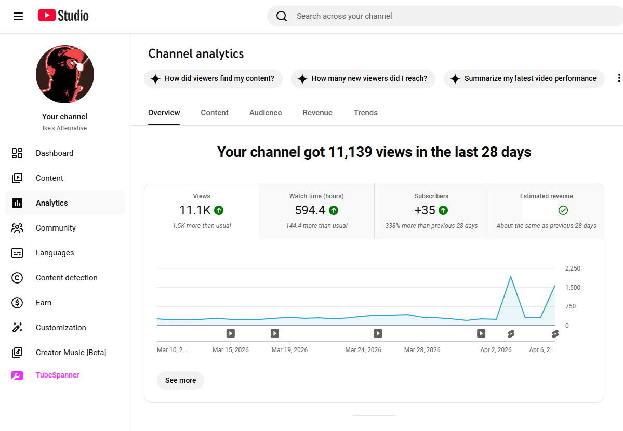The width and height of the screenshot is (623, 431).
Task: Open more options beside suggestion chips
Action: coord(619,78)
